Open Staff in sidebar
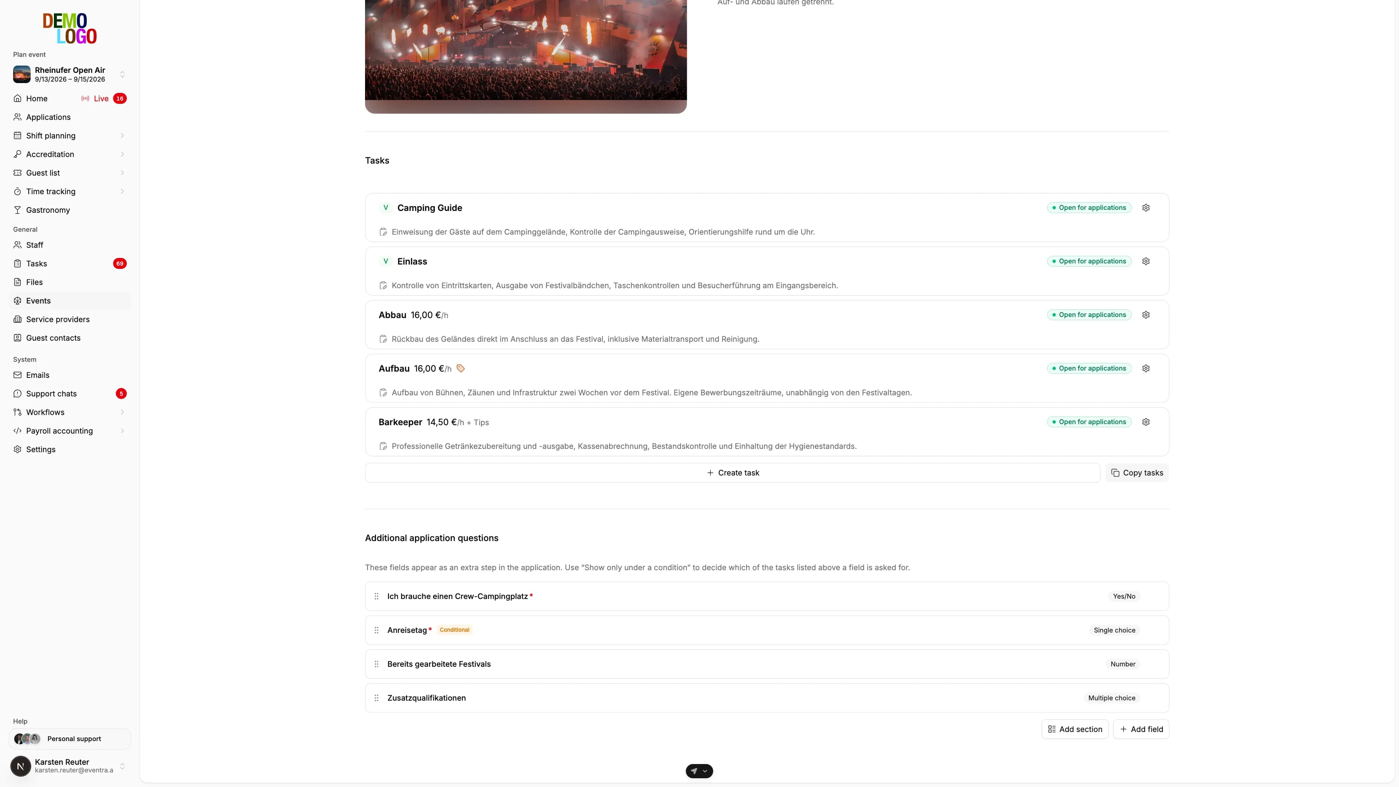1399x787 pixels. click(x=70, y=245)
